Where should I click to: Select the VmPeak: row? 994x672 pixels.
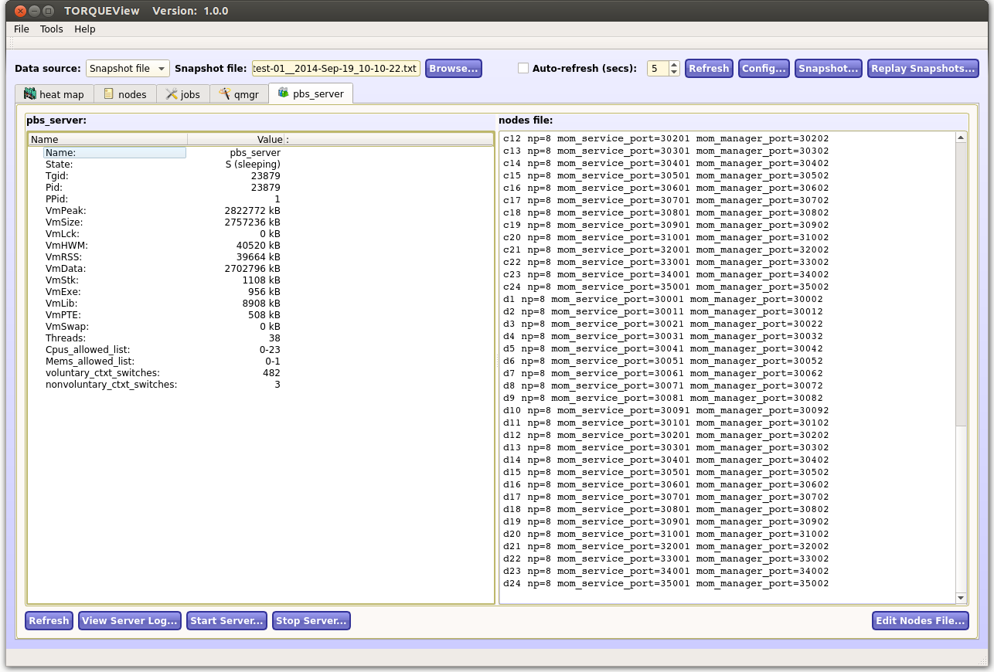pyautogui.click(x=261, y=211)
